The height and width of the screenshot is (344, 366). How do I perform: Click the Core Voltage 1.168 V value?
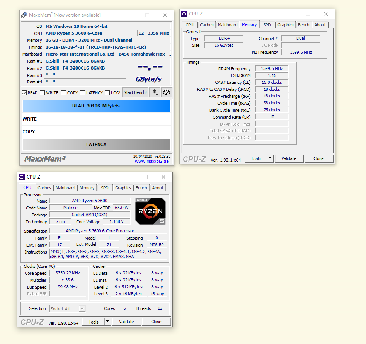tap(116, 222)
